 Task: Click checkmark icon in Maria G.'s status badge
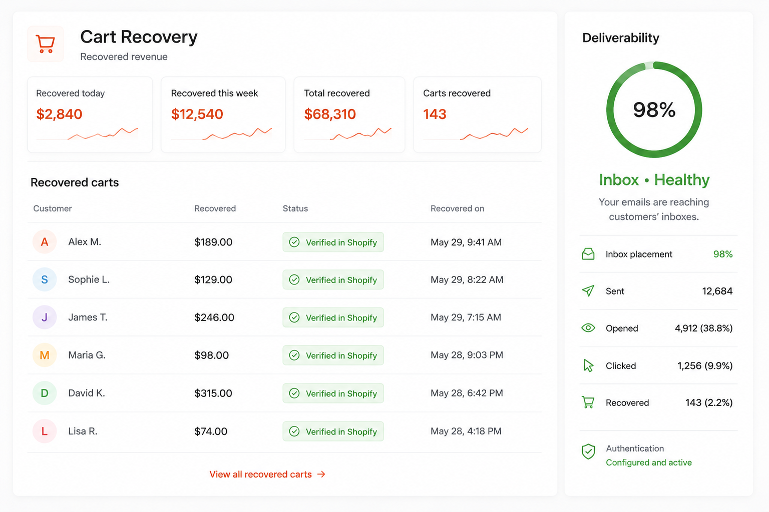294,355
